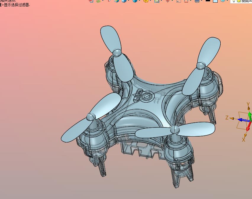The width and height of the screenshot is (252, 199).
Task: Select the top-right propeller hub cap
Action: pos(201,66)
